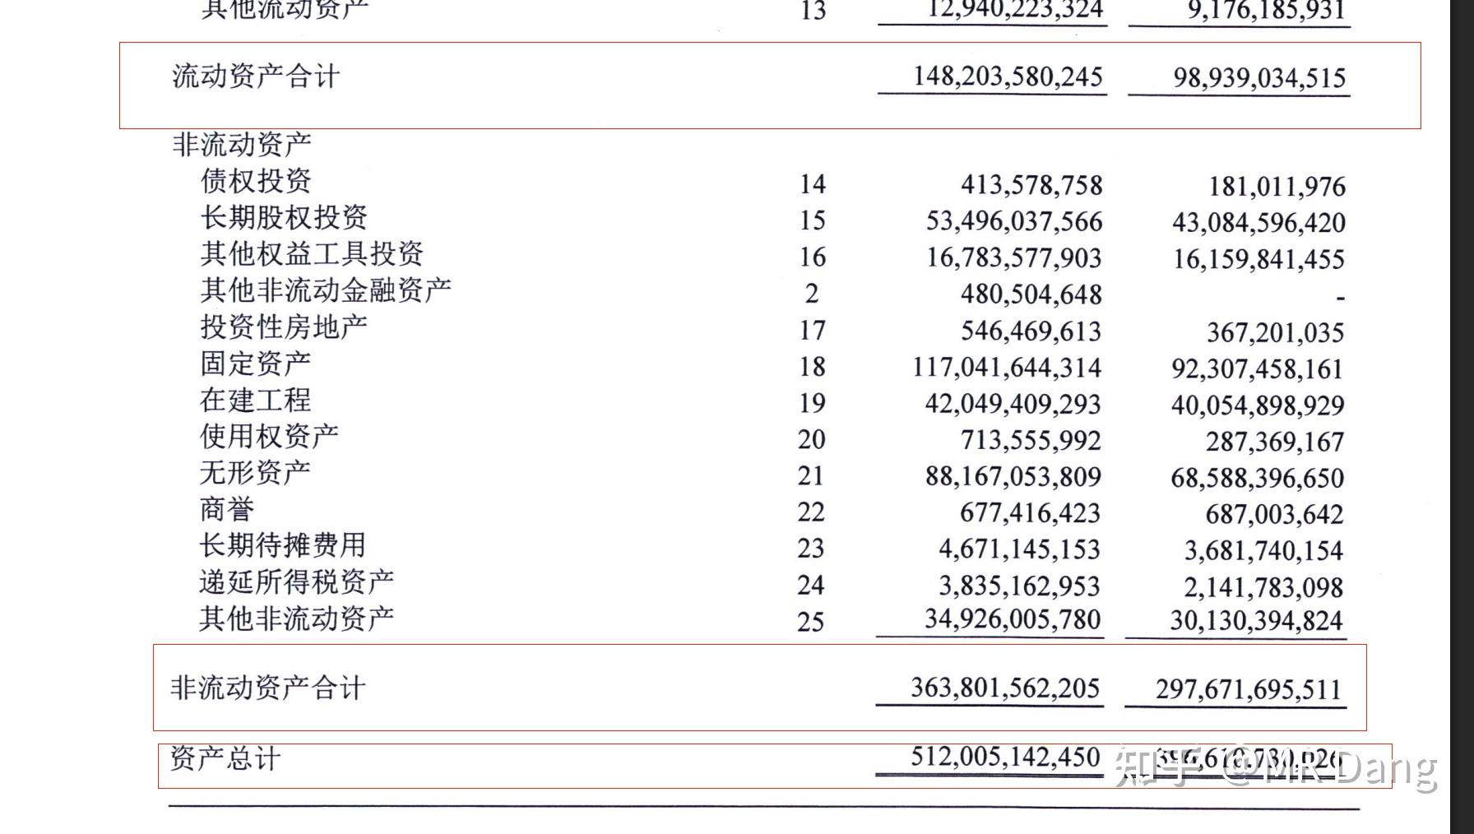1474x834 pixels.
Task: Click the value 98,939,034,515
Action: point(1259,78)
